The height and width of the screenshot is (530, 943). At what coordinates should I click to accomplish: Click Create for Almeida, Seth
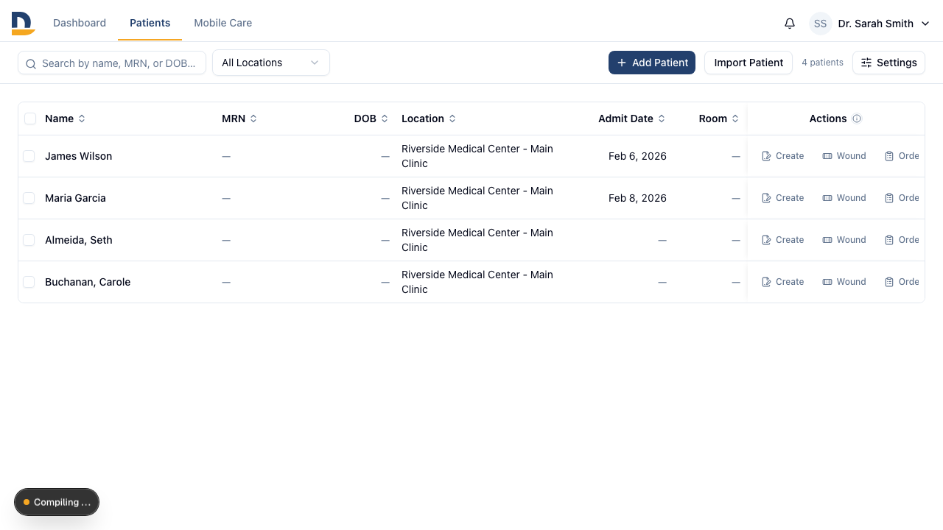782,240
